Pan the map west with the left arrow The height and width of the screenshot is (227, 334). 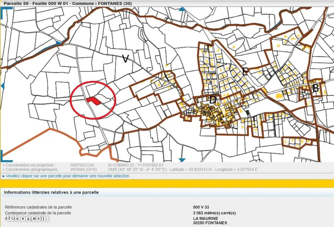(x=3, y=86)
